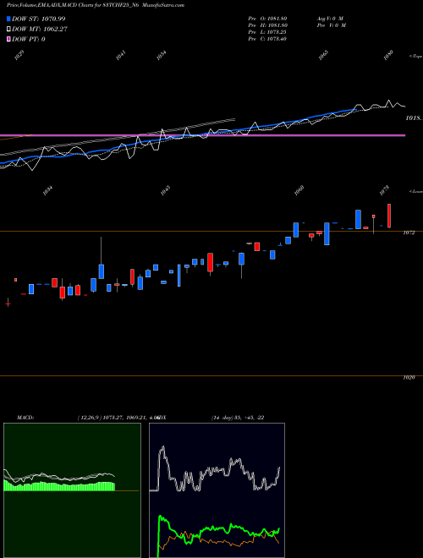Click the 1029 top-axis price label
Viewport: 423px width, 558px height.
(19, 55)
